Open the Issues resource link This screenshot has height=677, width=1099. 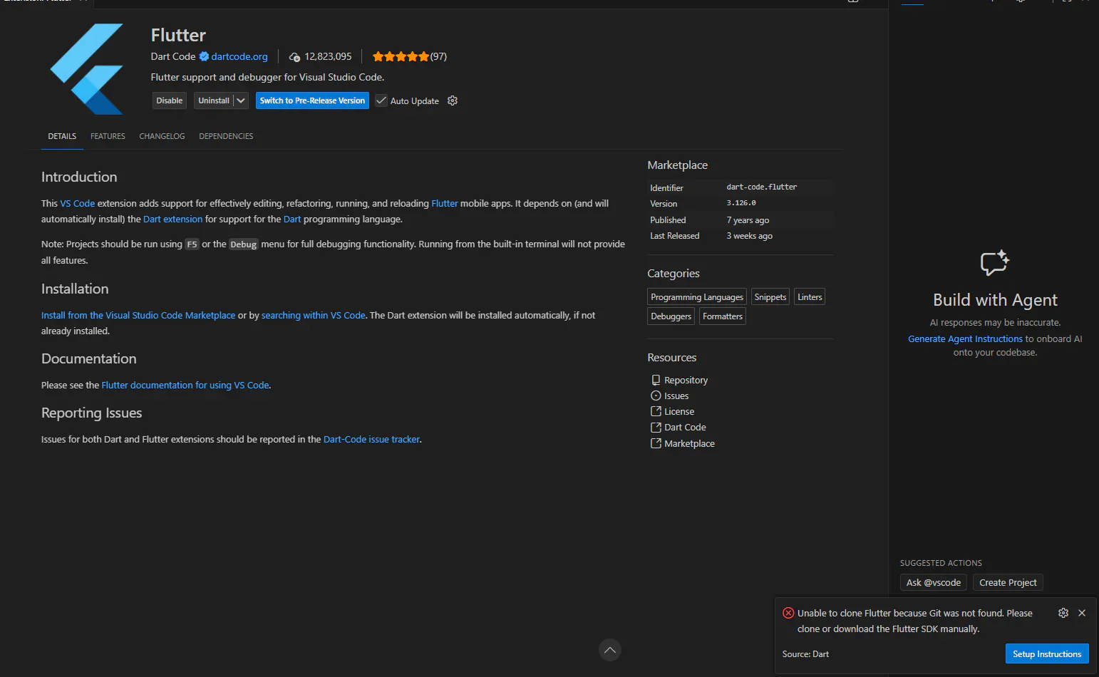coord(676,396)
